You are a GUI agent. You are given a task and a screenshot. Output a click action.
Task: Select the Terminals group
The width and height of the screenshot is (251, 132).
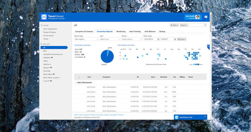(x=47, y=71)
